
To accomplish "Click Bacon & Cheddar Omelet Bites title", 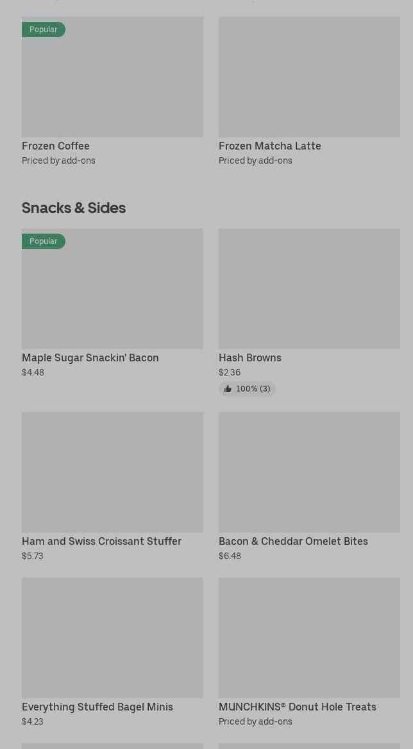I will click(293, 541).
